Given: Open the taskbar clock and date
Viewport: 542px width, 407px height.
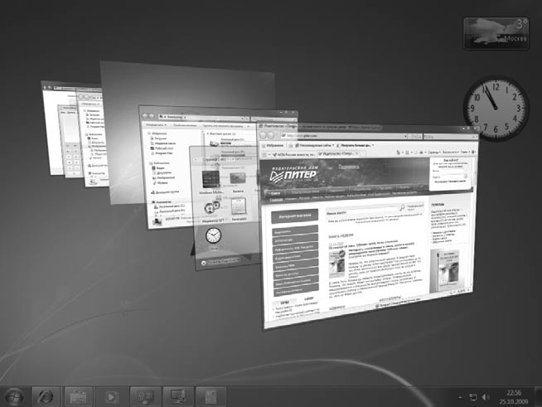Looking at the screenshot, I should click(x=514, y=396).
